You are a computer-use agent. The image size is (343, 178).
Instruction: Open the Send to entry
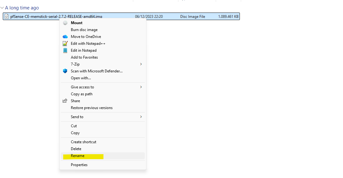click(103, 117)
